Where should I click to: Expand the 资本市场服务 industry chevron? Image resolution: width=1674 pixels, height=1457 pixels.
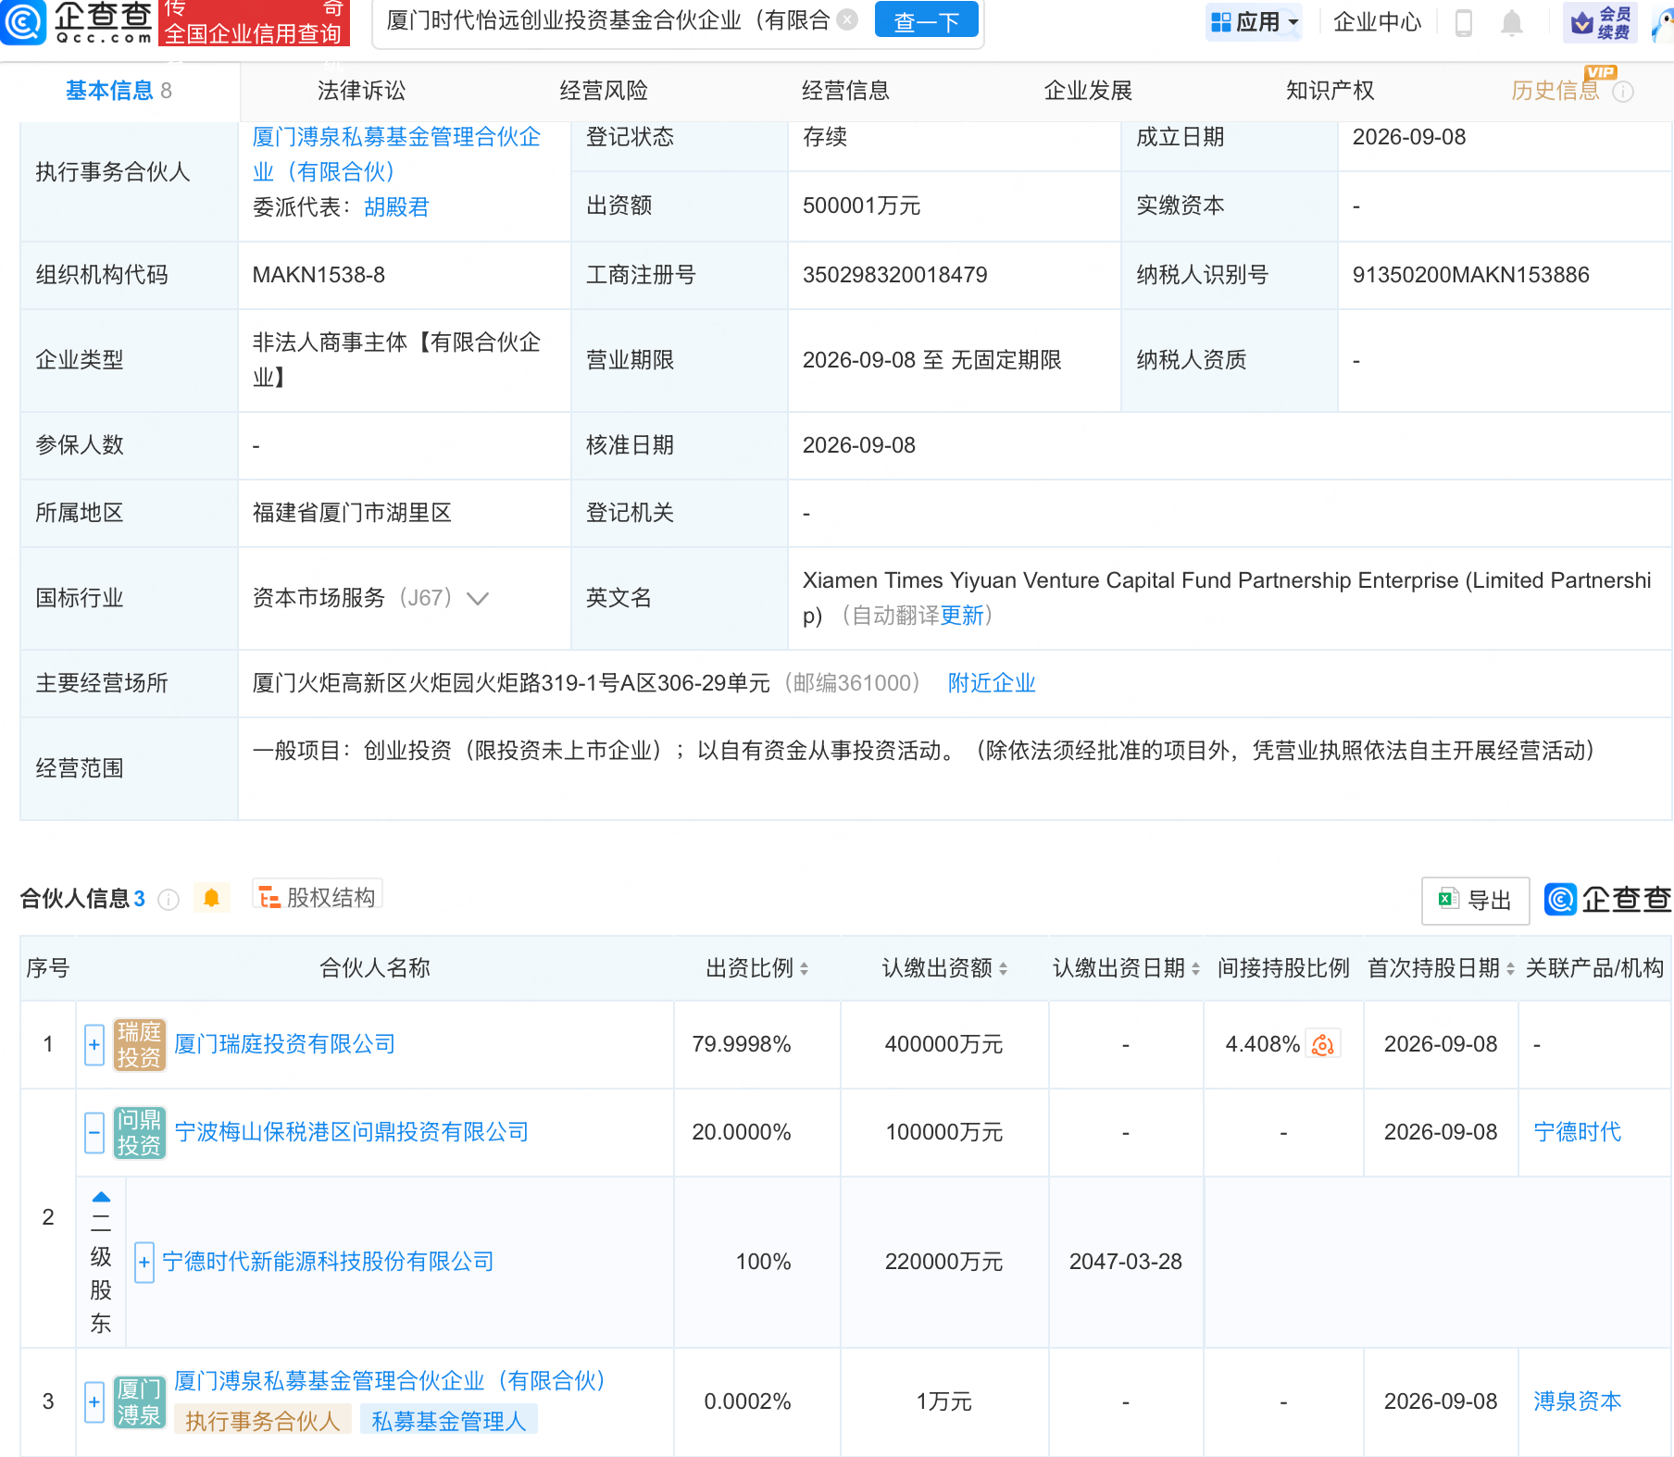[478, 599]
